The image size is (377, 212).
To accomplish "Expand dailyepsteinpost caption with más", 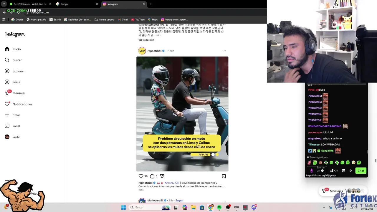I will coord(158,35).
